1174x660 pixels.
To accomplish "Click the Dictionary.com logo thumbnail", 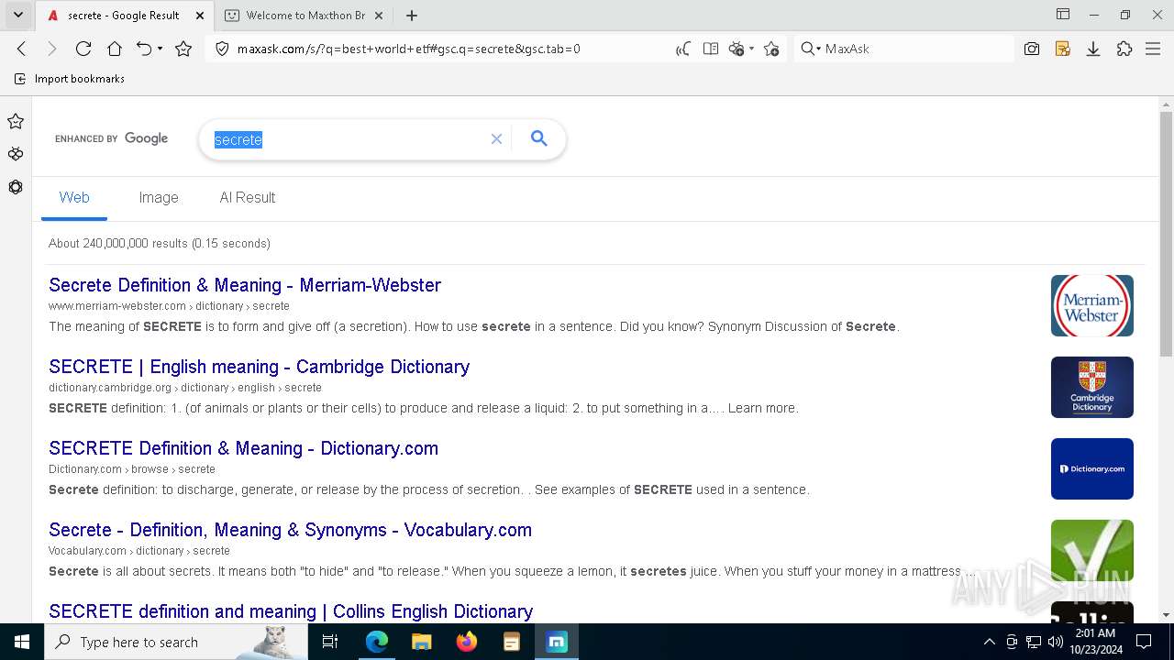I will tap(1092, 468).
